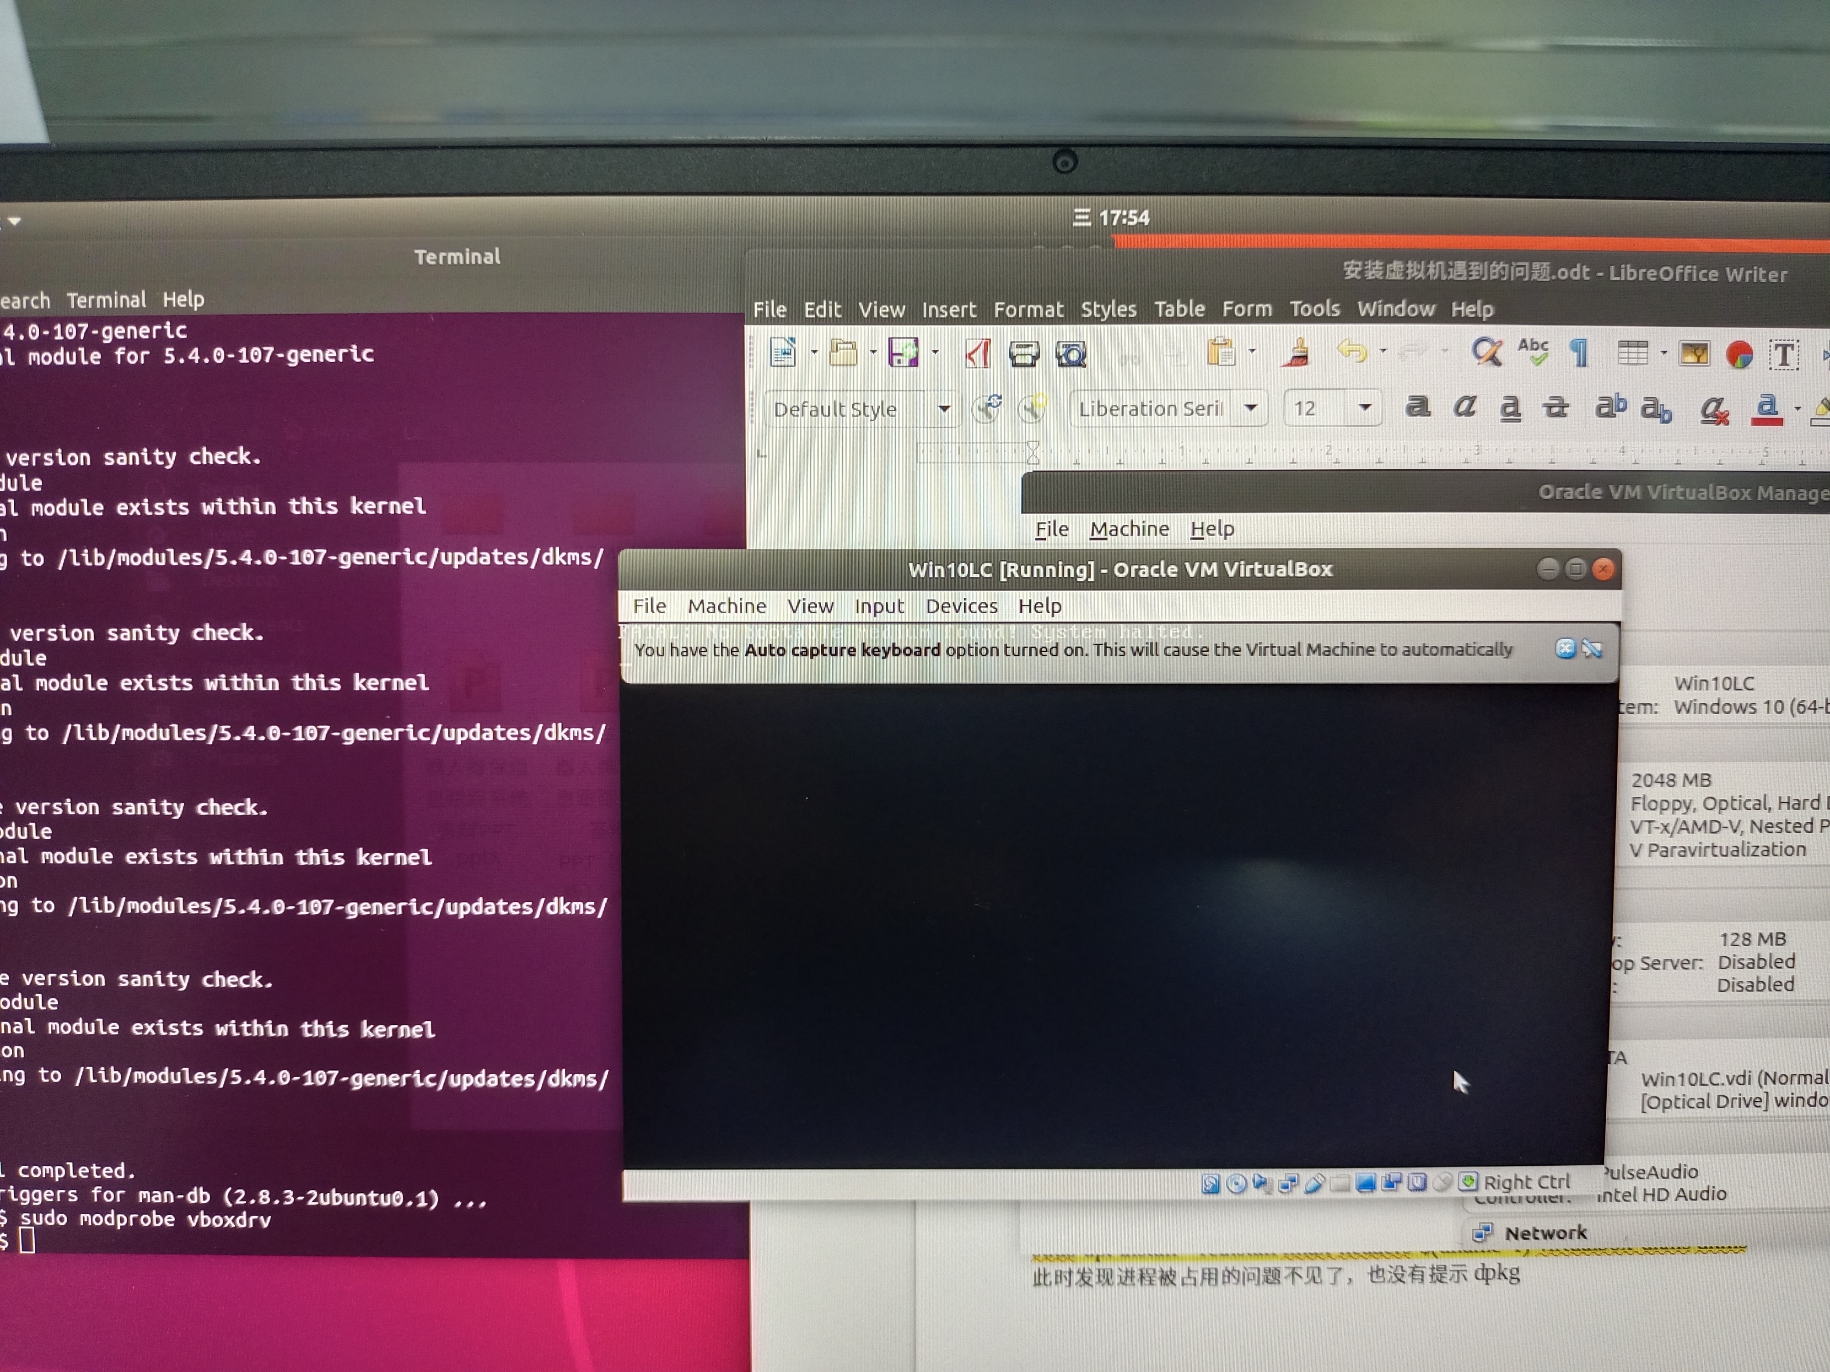Image resolution: width=1830 pixels, height=1372 pixels.
Task: Toggle italic formatting in Writer
Action: click(1464, 406)
